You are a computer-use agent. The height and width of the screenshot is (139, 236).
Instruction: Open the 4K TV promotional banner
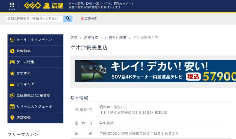pyautogui.click(x=155, y=71)
